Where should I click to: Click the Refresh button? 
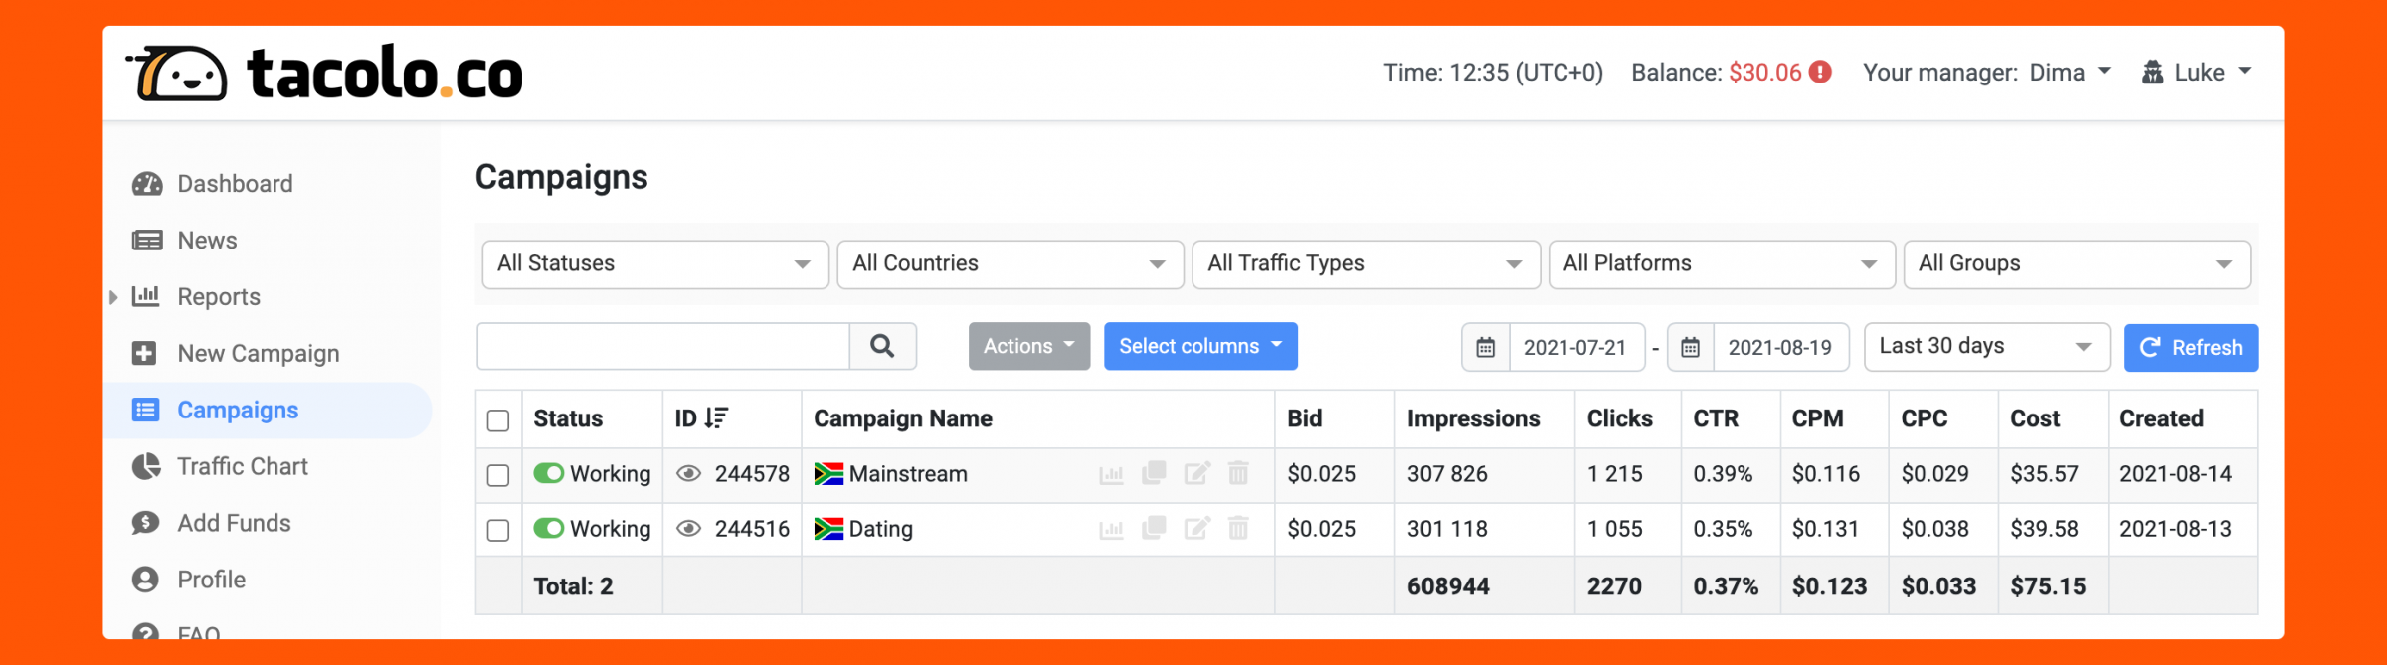[x=2191, y=347]
